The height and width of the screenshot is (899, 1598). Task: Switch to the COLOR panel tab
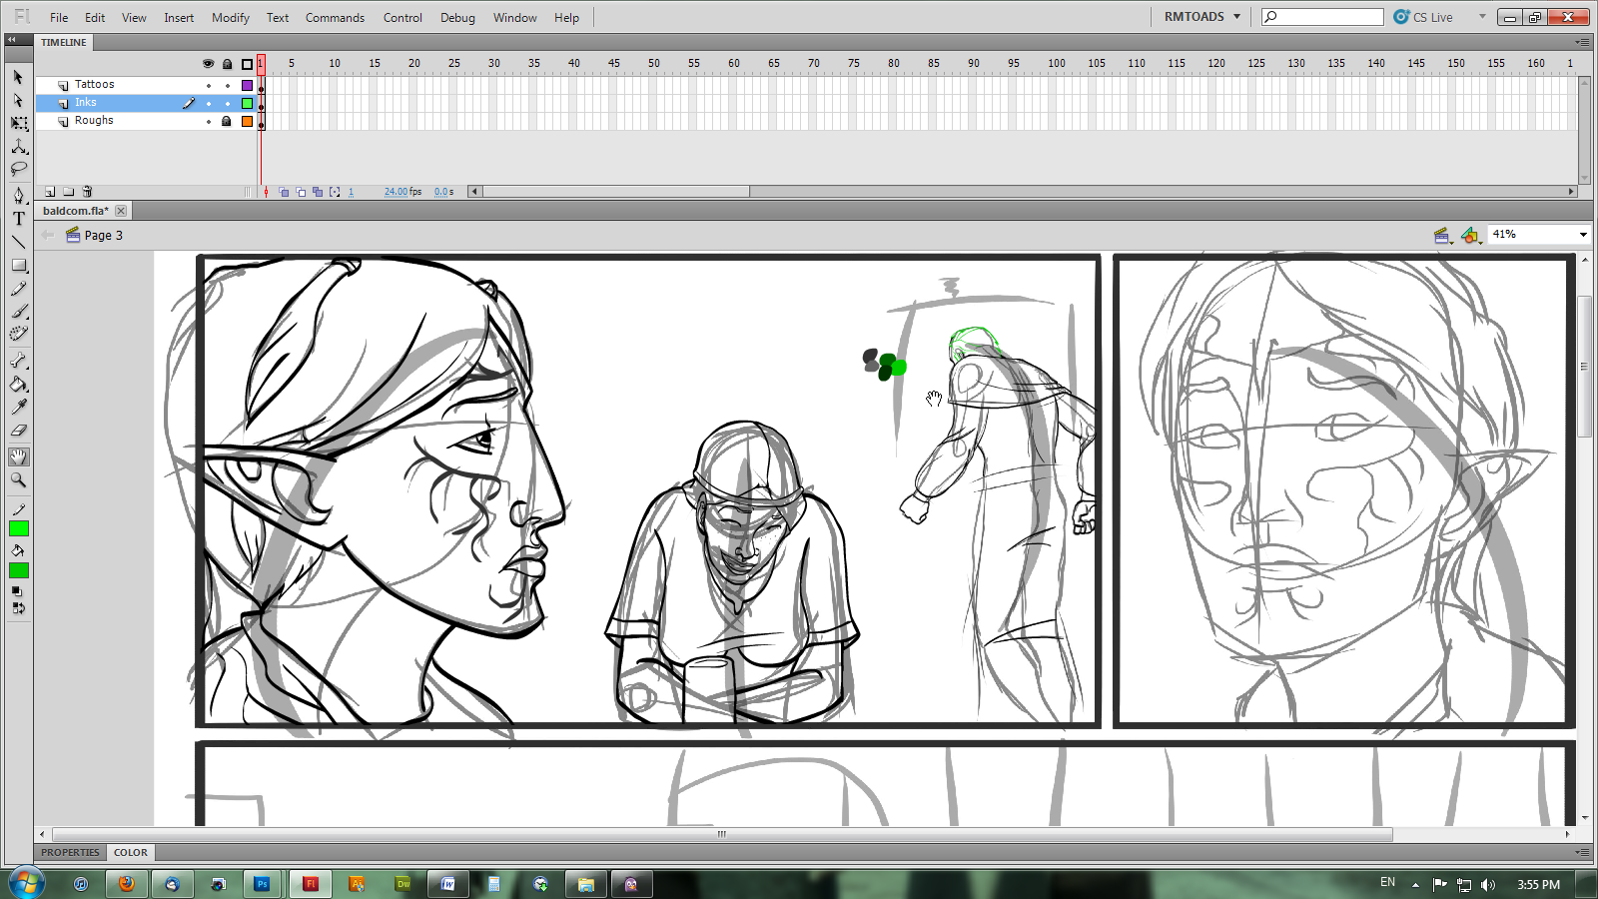(x=130, y=853)
